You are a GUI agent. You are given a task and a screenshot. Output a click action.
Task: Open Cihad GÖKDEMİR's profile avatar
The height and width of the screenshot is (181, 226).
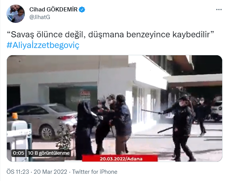click(x=16, y=14)
